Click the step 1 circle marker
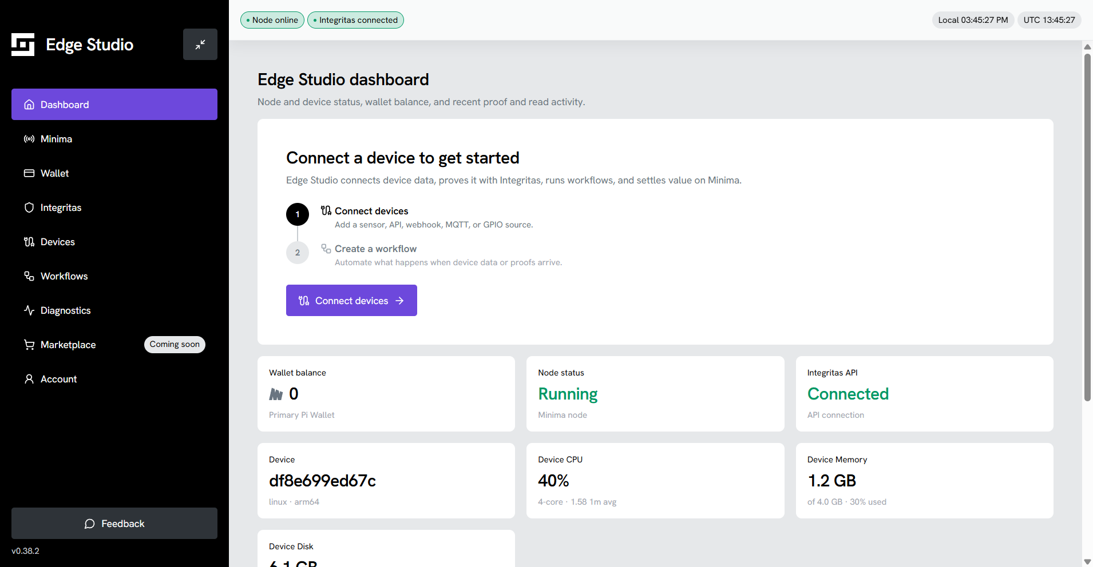The width and height of the screenshot is (1093, 567). [298, 214]
